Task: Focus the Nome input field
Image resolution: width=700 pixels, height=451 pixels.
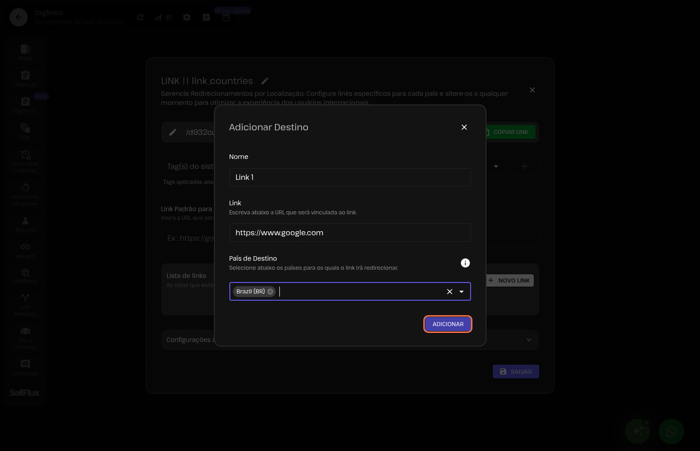Action: pos(349,177)
